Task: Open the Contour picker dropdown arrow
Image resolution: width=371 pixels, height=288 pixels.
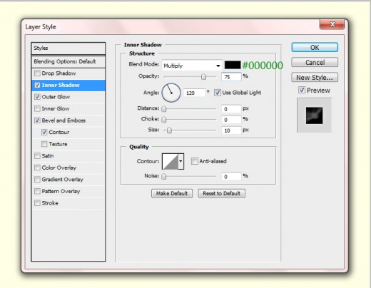Action: coord(181,161)
